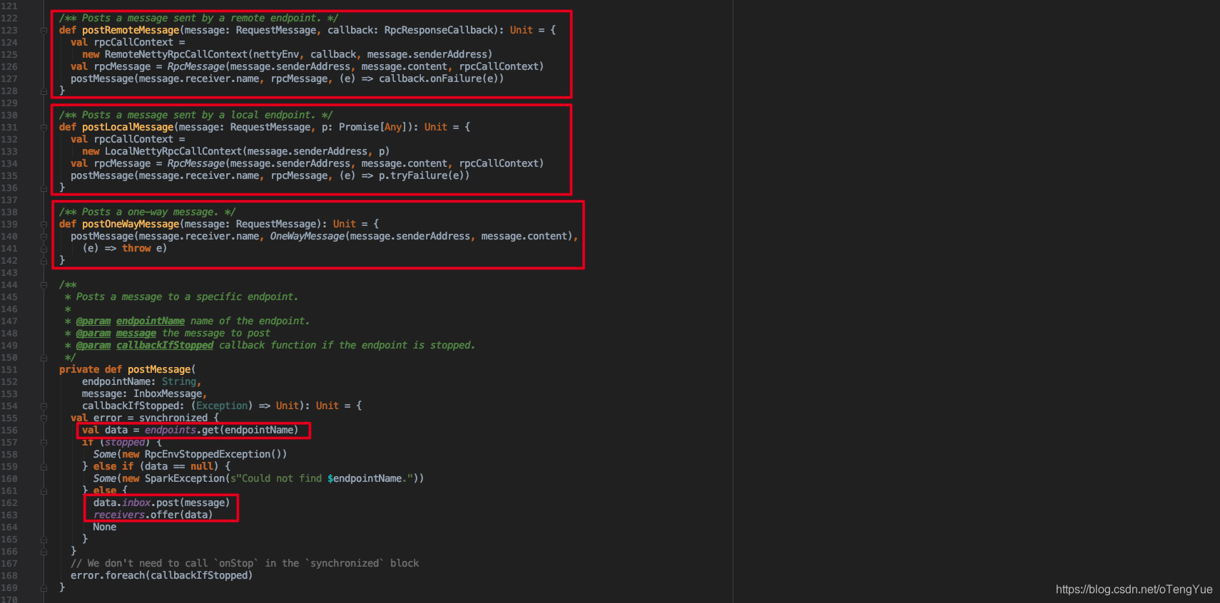Click the 'throw' keyword on line 141

pos(136,249)
